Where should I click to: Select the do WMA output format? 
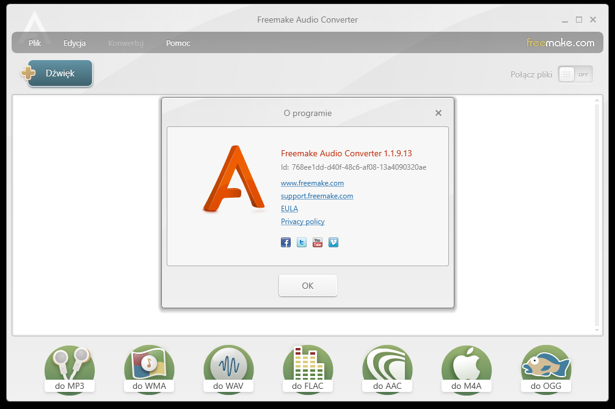pyautogui.click(x=149, y=369)
